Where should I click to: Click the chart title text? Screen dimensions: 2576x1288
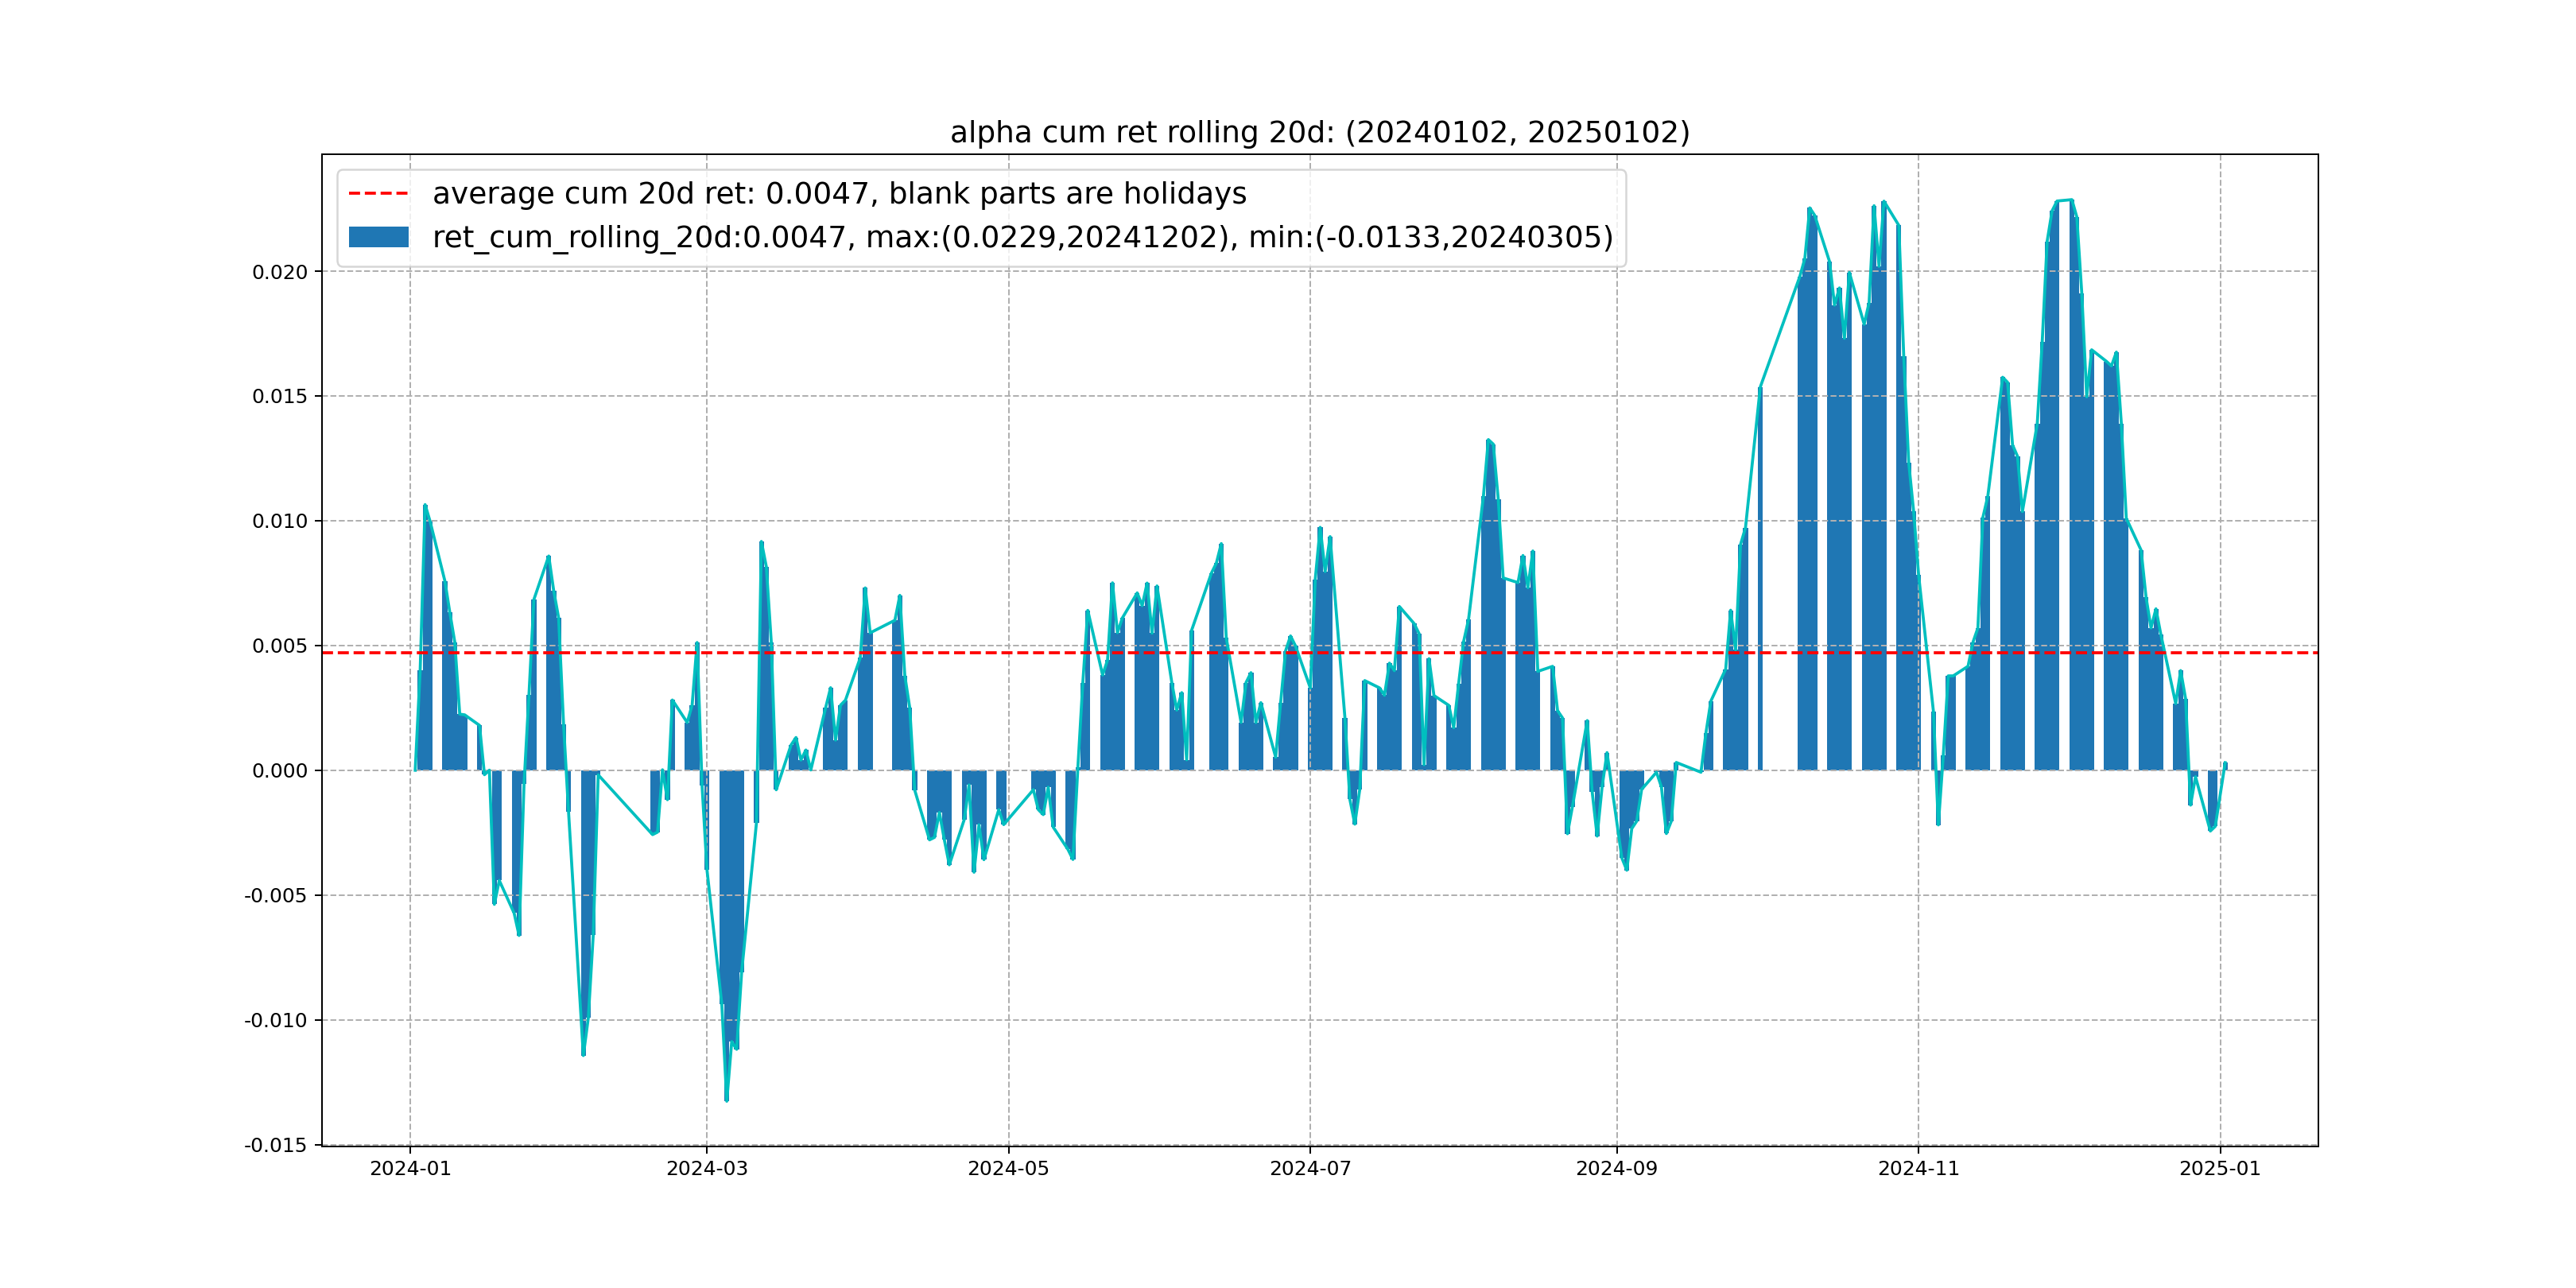pyautogui.click(x=1319, y=132)
